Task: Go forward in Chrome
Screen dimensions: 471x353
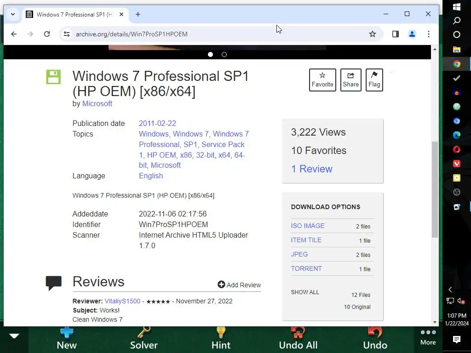Action: (30, 34)
